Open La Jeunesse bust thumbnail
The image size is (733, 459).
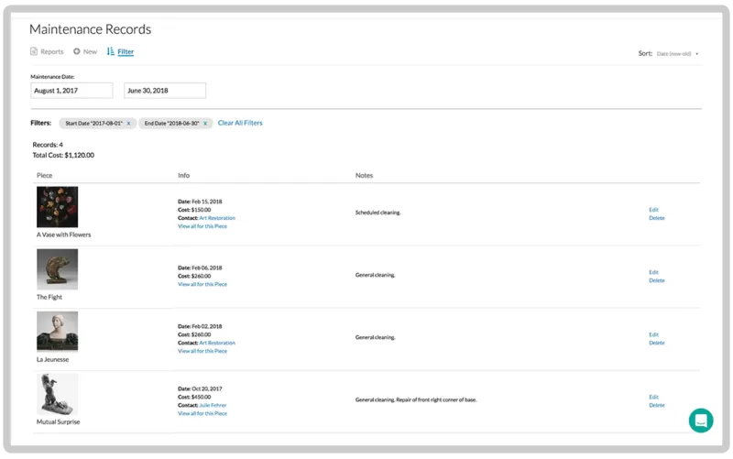[x=58, y=332]
